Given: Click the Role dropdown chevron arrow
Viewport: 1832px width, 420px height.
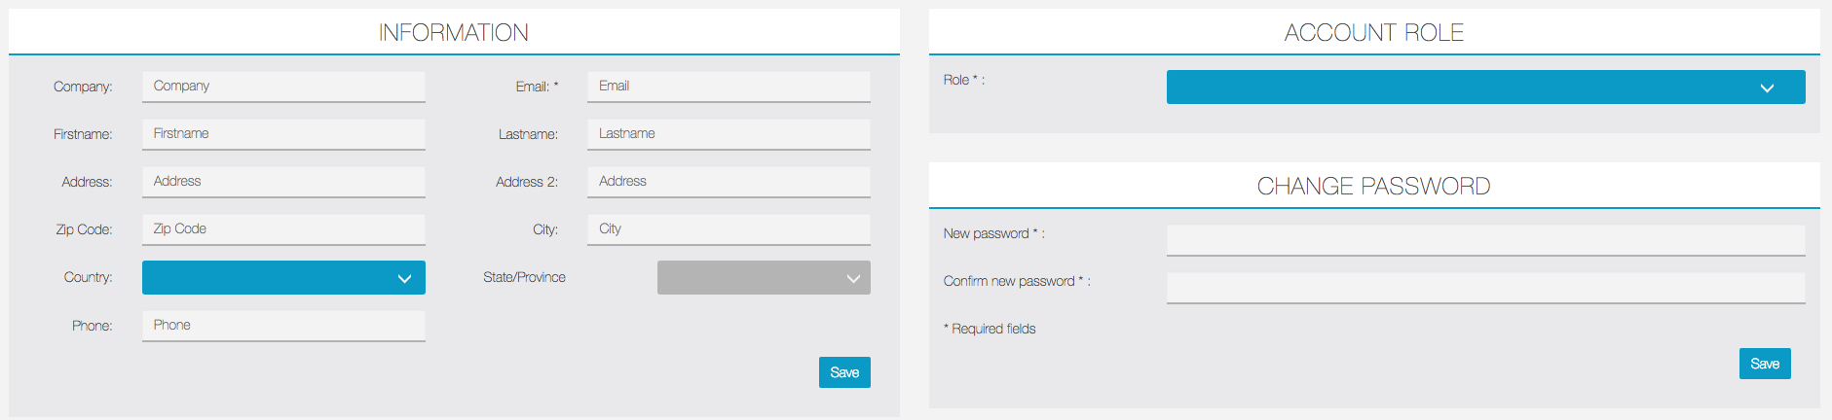Looking at the screenshot, I should coord(1767,88).
